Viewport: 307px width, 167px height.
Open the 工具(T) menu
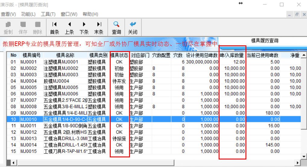(48, 14)
